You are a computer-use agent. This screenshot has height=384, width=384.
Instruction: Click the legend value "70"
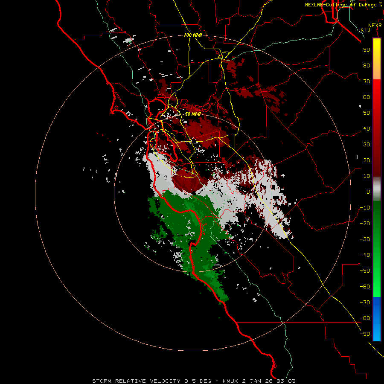click(367, 81)
